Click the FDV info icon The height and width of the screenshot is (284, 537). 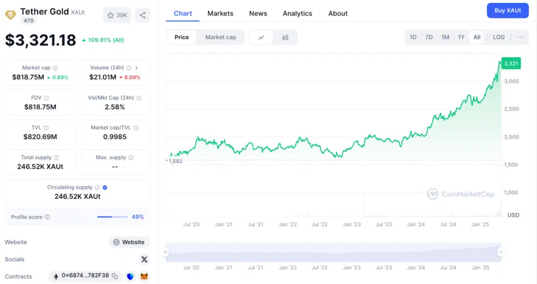pos(46,98)
